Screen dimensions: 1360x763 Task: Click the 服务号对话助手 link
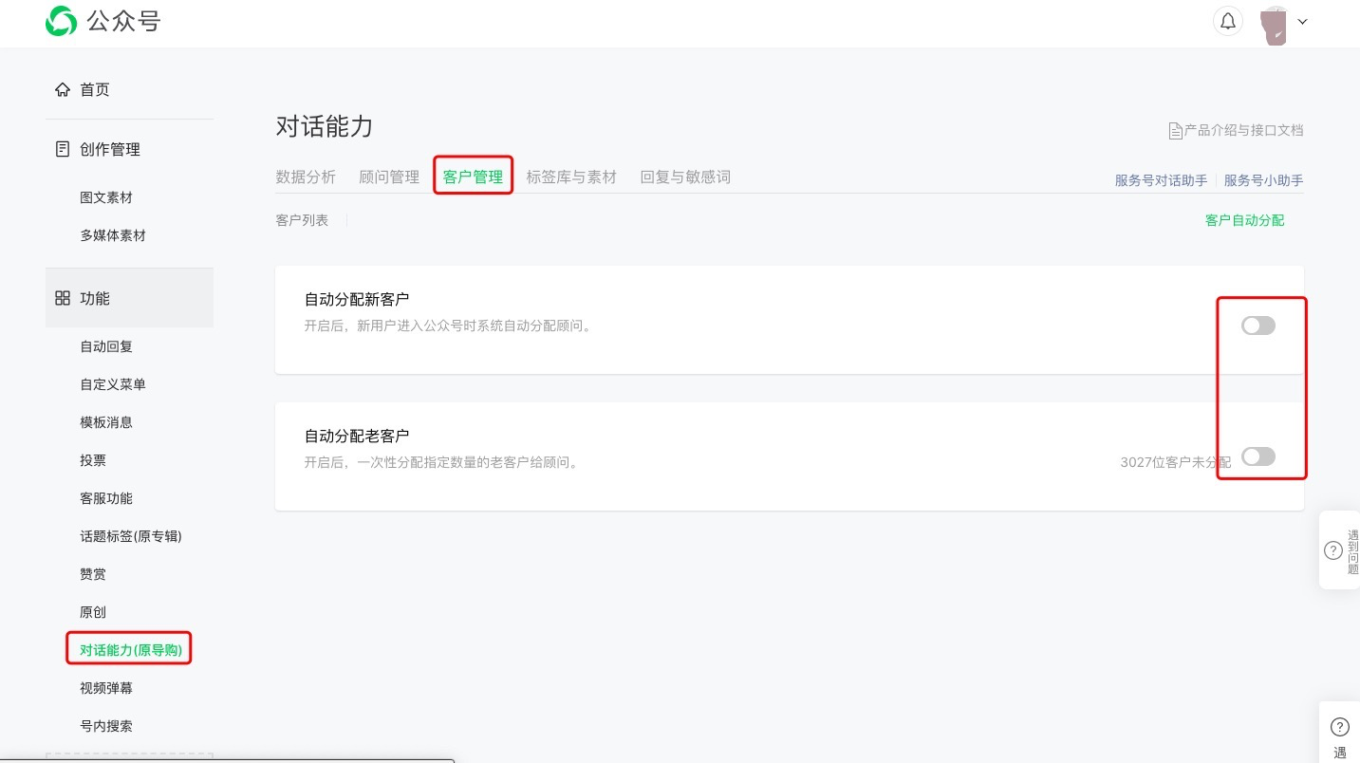1160,179
